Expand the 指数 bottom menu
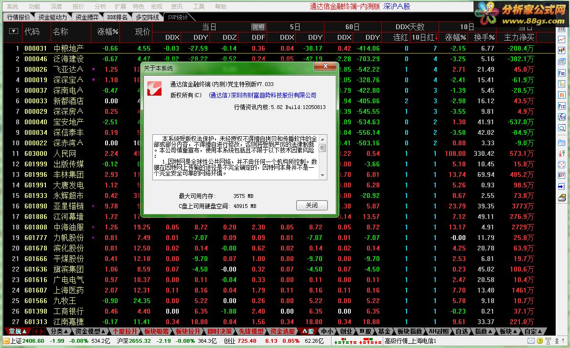Viewport: 570px width, 348px height. [483, 331]
